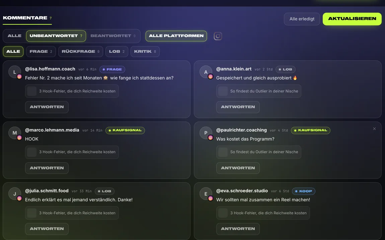The width and height of the screenshot is (385, 240).
Task: Open the paulrichter.coaching avatar
Action: 206,133
